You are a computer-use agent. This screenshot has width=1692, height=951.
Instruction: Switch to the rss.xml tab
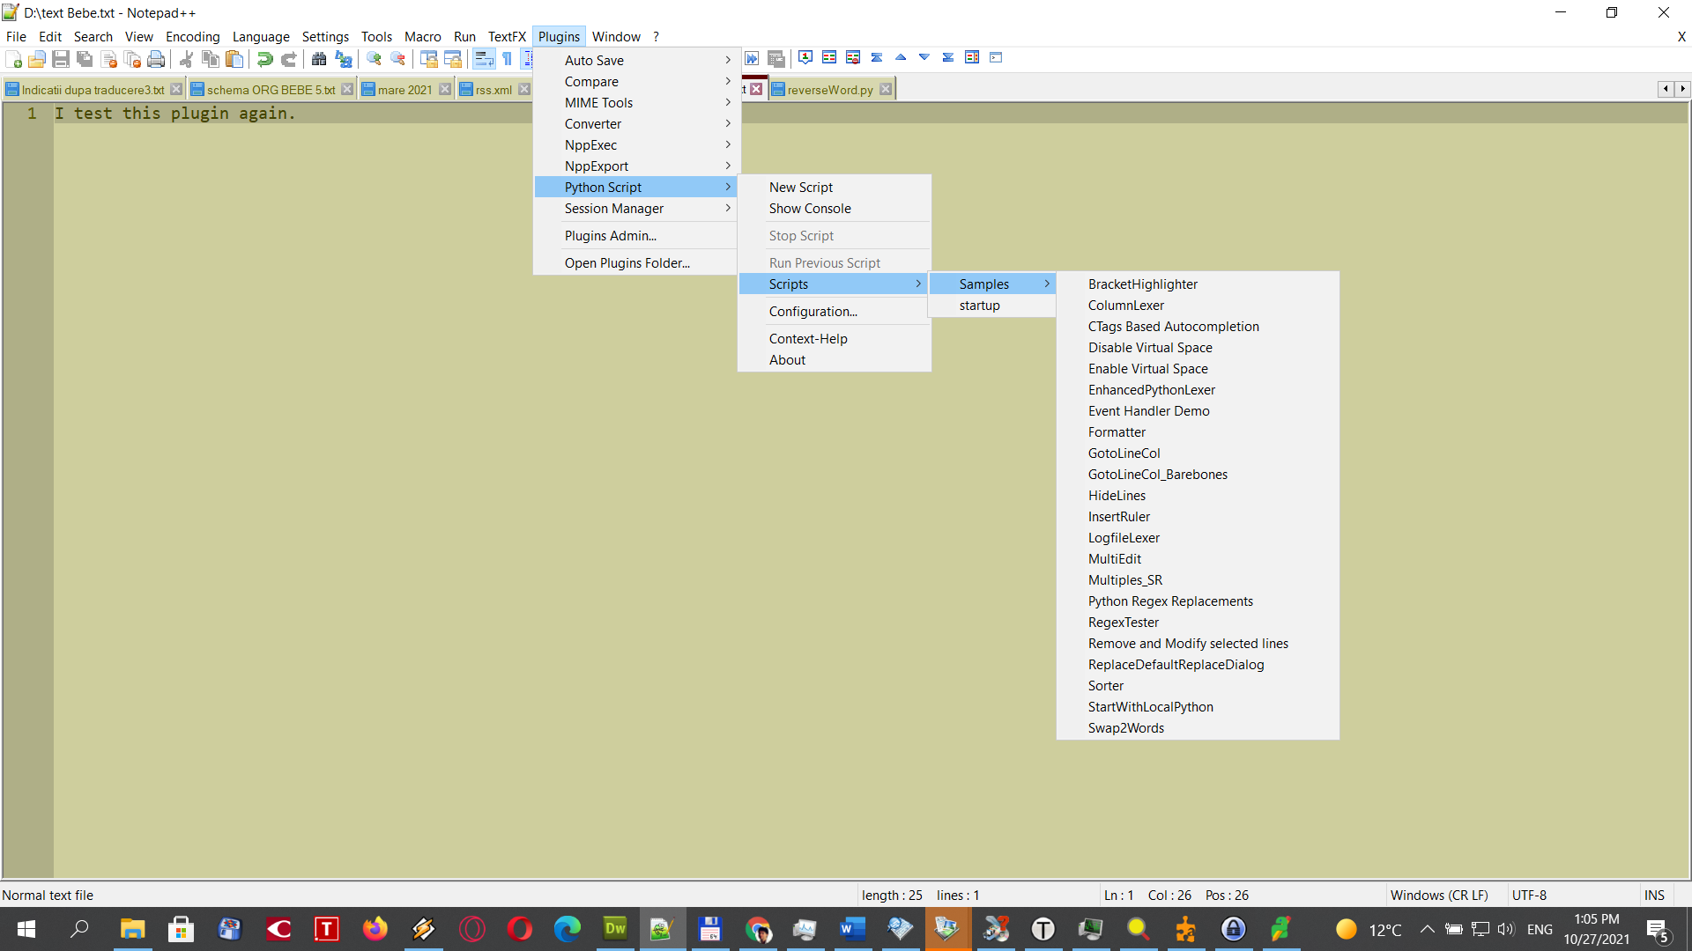(493, 90)
